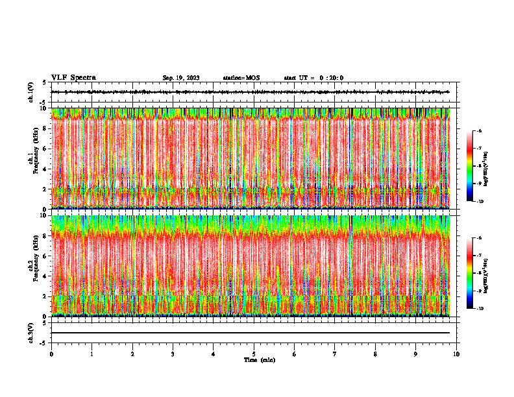Click the "2" kHz tick on ch.1 axis
The width and height of the screenshot is (514, 397).
coord(45,189)
